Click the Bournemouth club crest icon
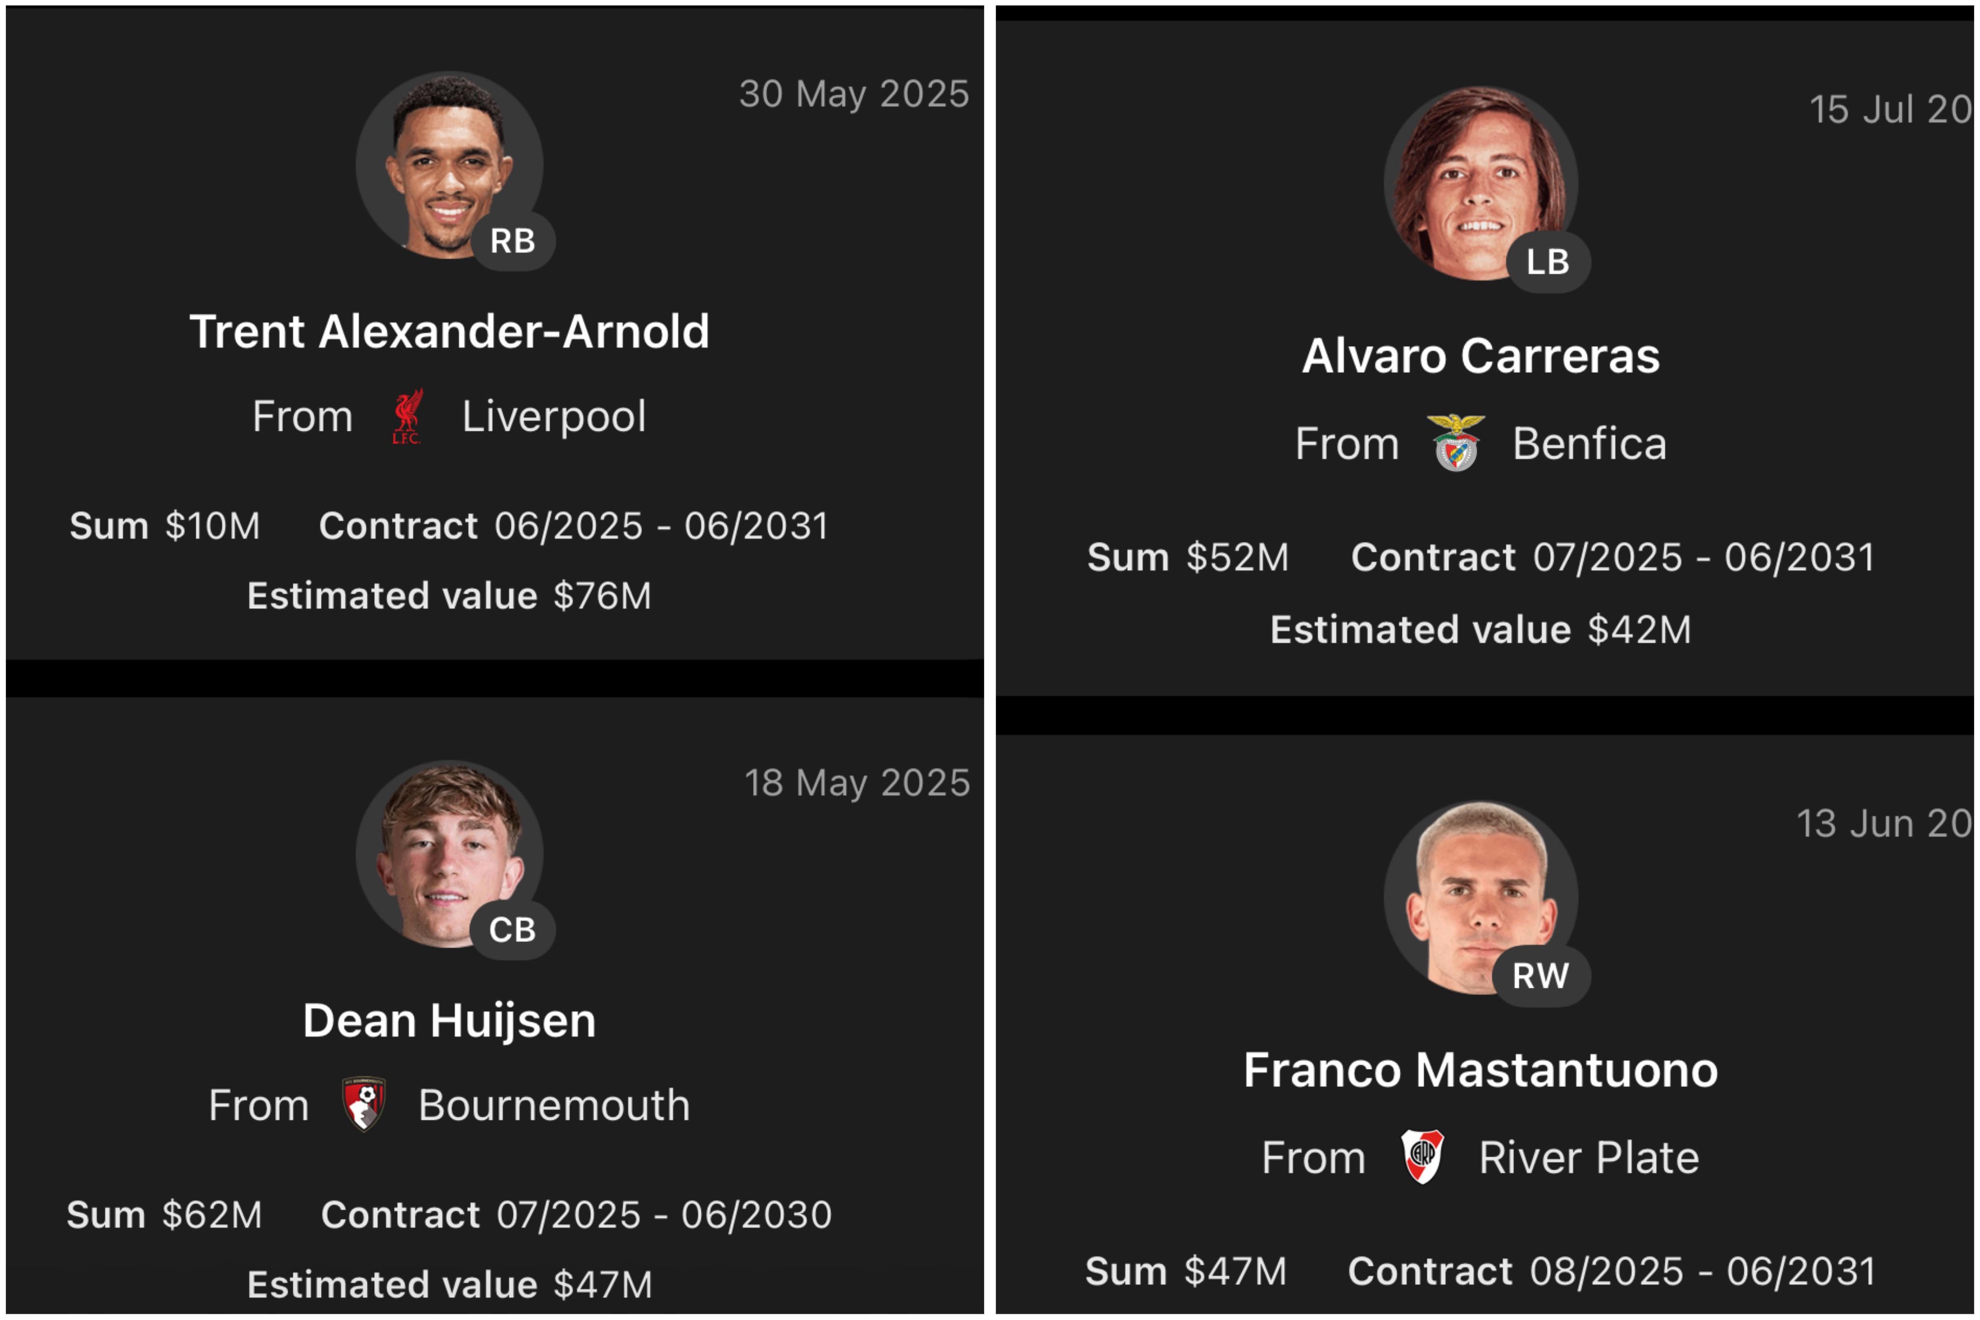Image resolution: width=1980 pixels, height=1320 pixels. point(364,1104)
